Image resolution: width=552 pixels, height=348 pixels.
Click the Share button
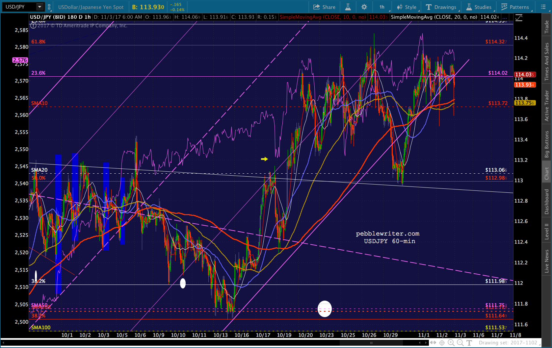pyautogui.click(x=324, y=7)
